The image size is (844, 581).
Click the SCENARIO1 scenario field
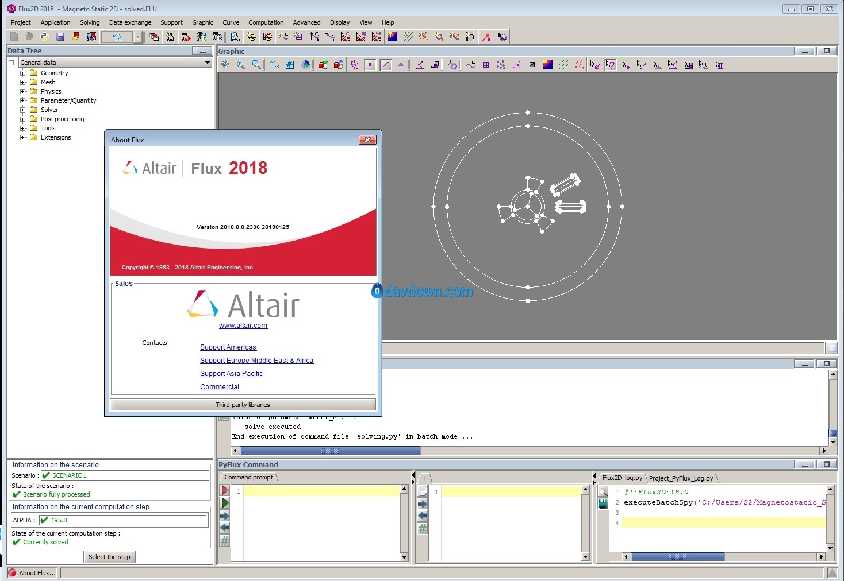tap(125, 475)
